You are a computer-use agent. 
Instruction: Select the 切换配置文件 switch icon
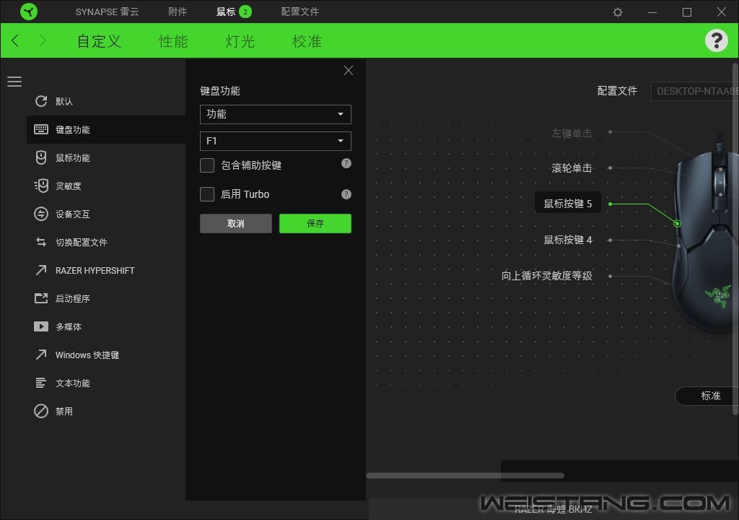pos(41,242)
